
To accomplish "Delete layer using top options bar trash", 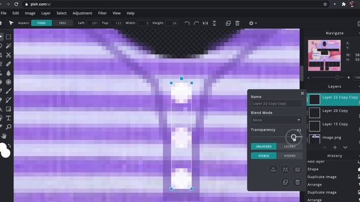I will [237, 23].
